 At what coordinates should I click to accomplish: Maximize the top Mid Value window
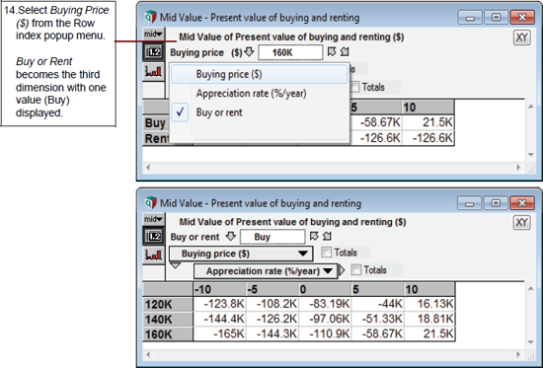tap(496, 18)
